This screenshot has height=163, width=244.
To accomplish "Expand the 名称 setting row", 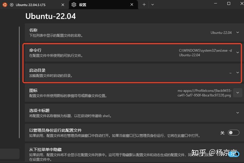I will [134, 33].
